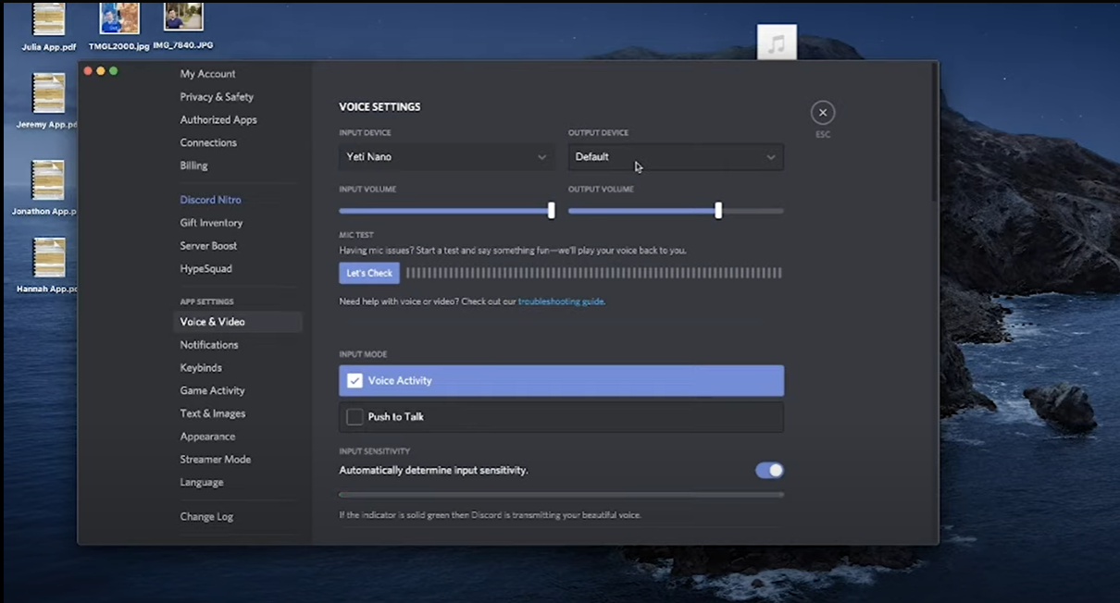The image size is (1120, 603).
Task: Open Gift Inventory section
Action: point(211,223)
